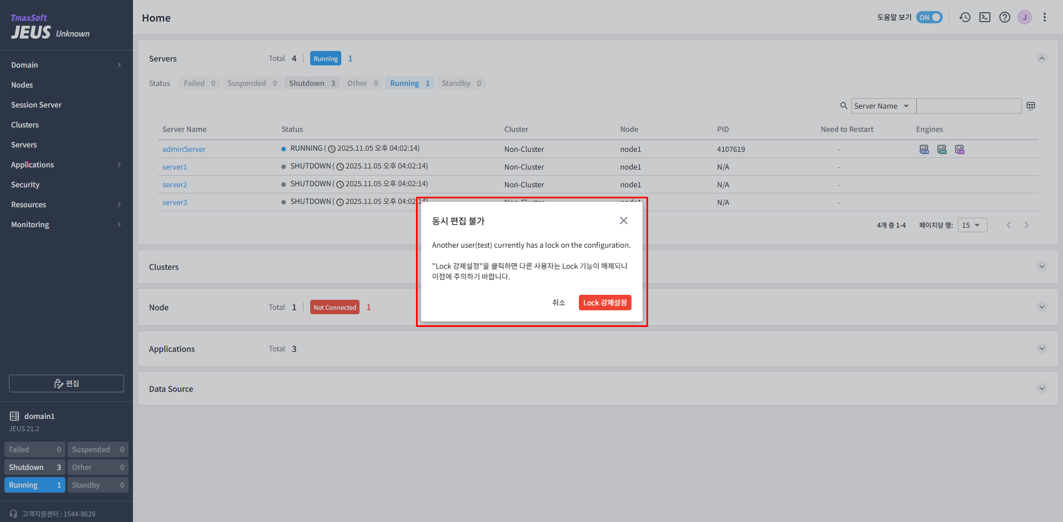
Task: Click the headset support icon at bottom left
Action: (13, 513)
